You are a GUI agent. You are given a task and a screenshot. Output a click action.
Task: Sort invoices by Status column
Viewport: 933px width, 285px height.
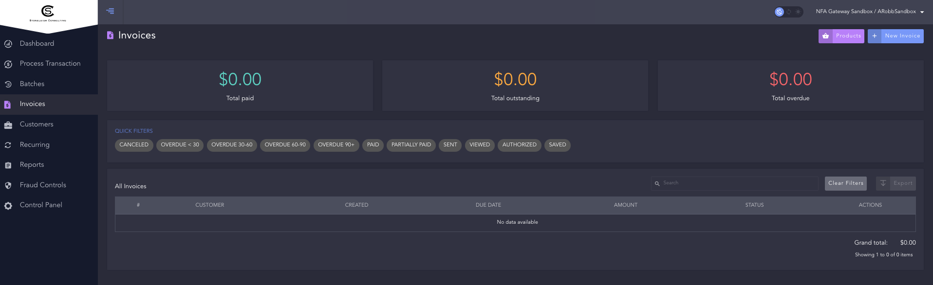(754, 205)
